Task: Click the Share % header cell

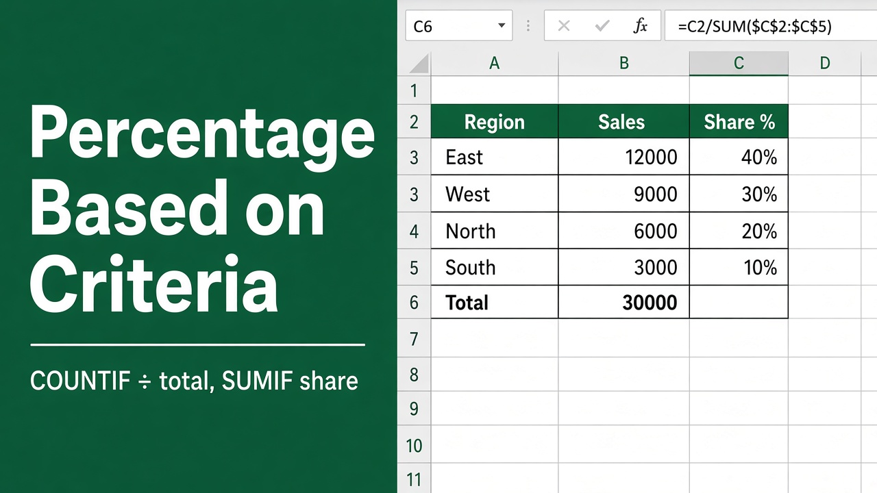Action: (x=739, y=122)
